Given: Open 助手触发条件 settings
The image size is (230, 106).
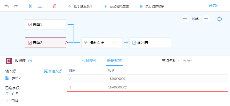Looking at the screenshot, I should [80, 6].
